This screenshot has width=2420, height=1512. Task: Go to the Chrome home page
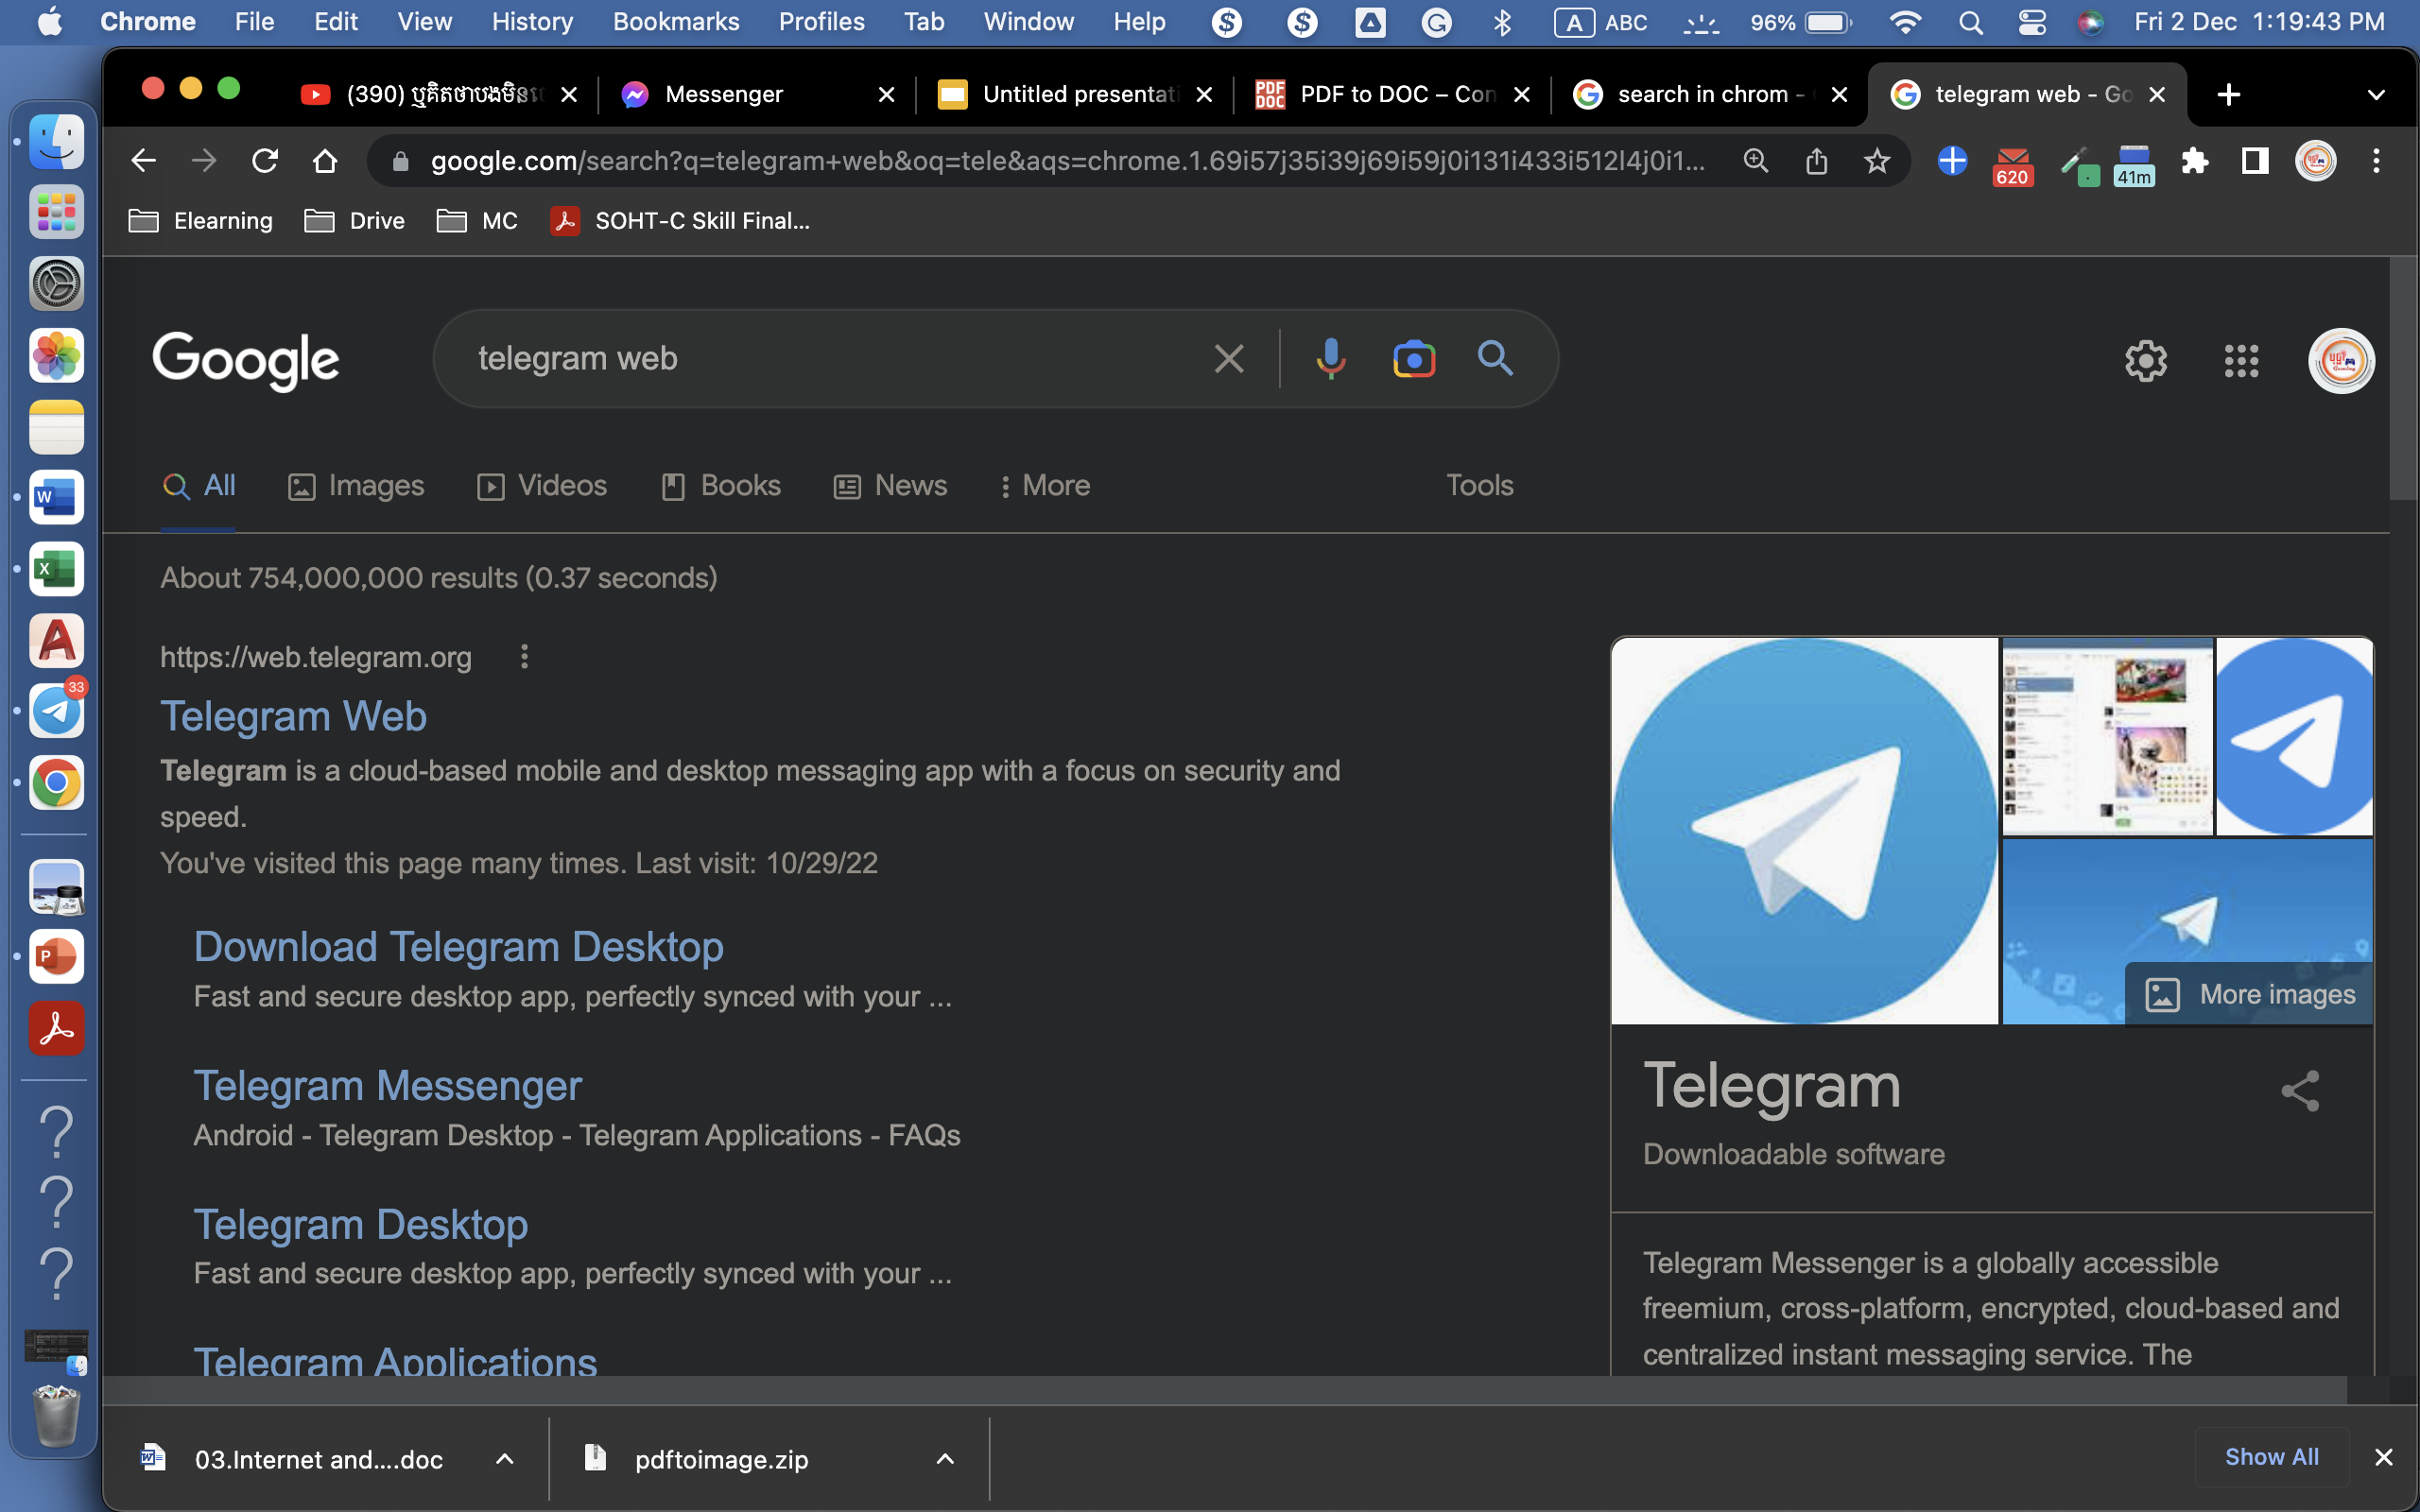(325, 161)
